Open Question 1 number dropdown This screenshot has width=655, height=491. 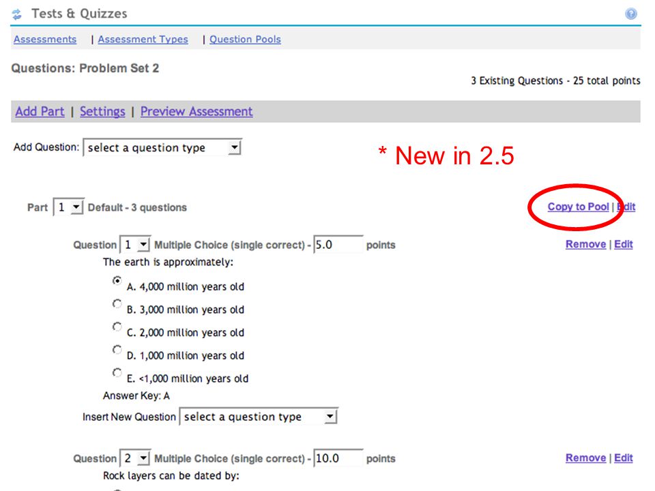tap(135, 245)
